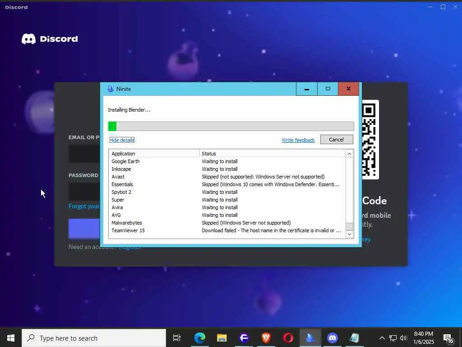Show hidden tray icons chevron

[x=382, y=338]
